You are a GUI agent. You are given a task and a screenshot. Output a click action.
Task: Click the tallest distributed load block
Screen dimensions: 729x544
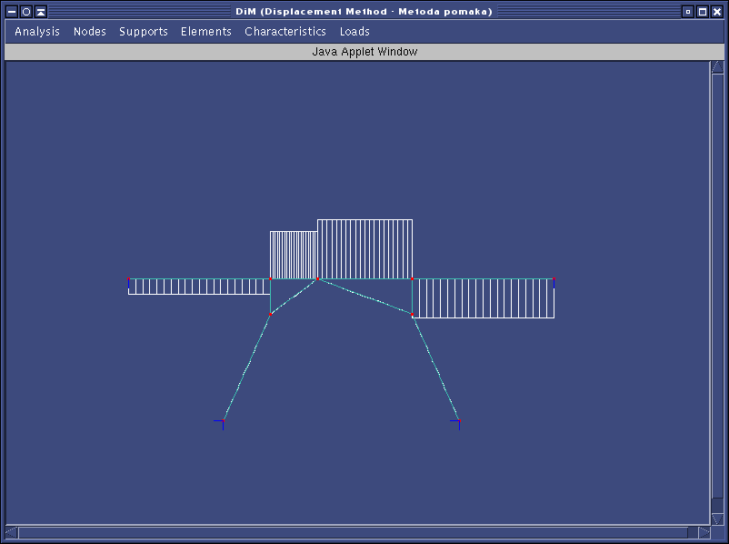[365, 249]
